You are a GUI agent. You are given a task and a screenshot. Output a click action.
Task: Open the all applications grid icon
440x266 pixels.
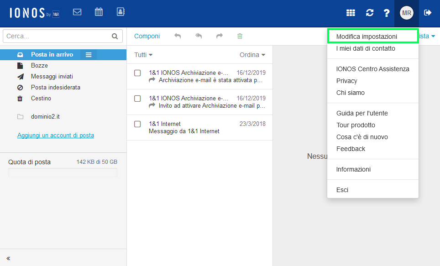tap(351, 13)
